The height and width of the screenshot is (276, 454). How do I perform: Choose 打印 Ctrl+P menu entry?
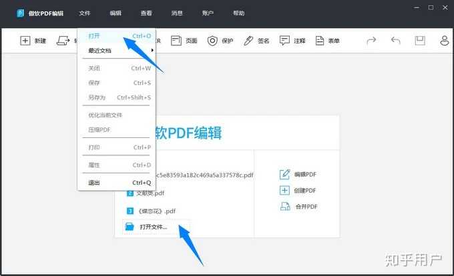pyautogui.click(x=117, y=147)
